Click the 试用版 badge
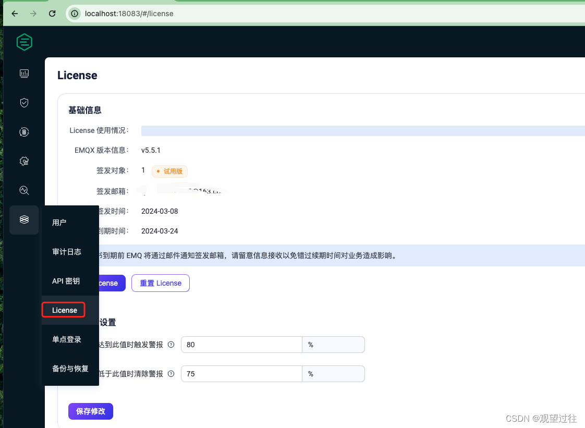Viewport: 585px width, 428px height. (170, 172)
